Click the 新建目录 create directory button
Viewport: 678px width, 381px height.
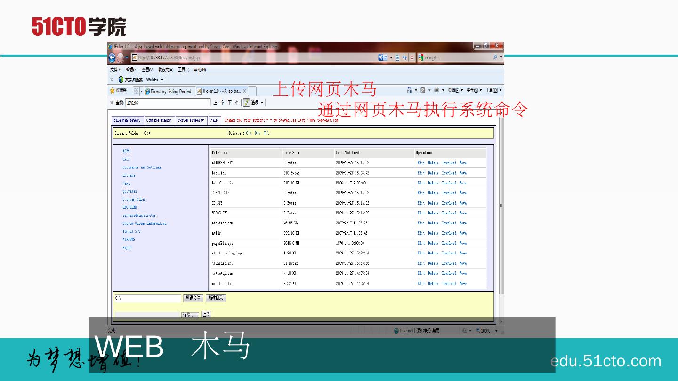tap(216, 298)
